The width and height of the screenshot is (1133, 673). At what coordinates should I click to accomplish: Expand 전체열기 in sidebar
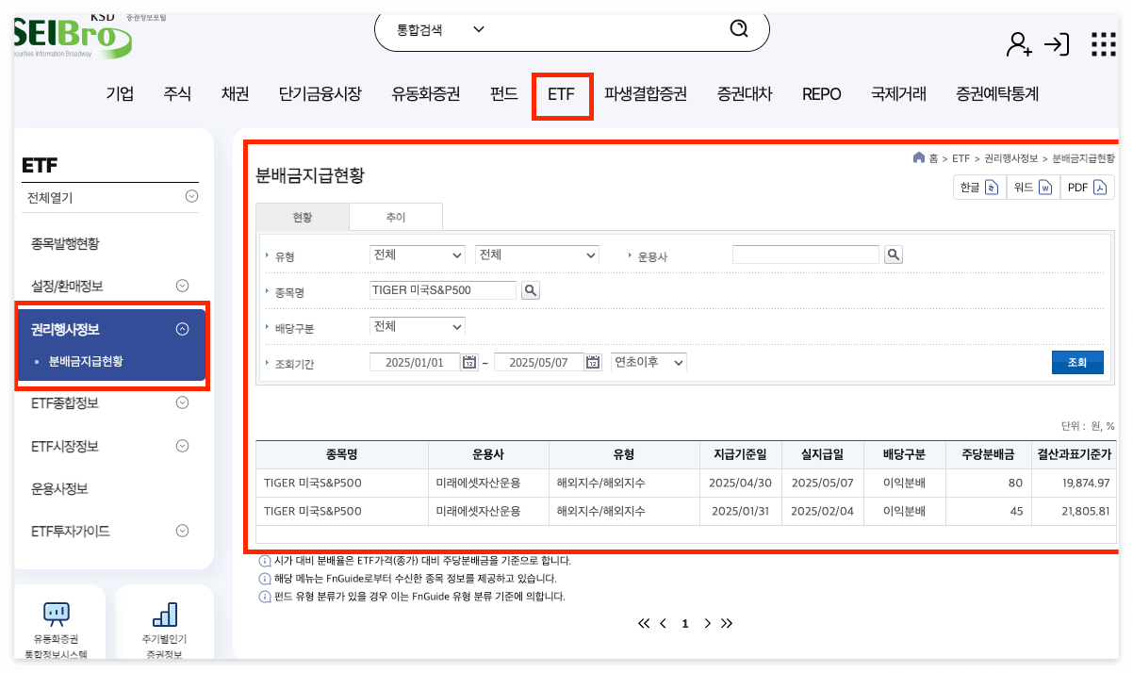point(191,197)
